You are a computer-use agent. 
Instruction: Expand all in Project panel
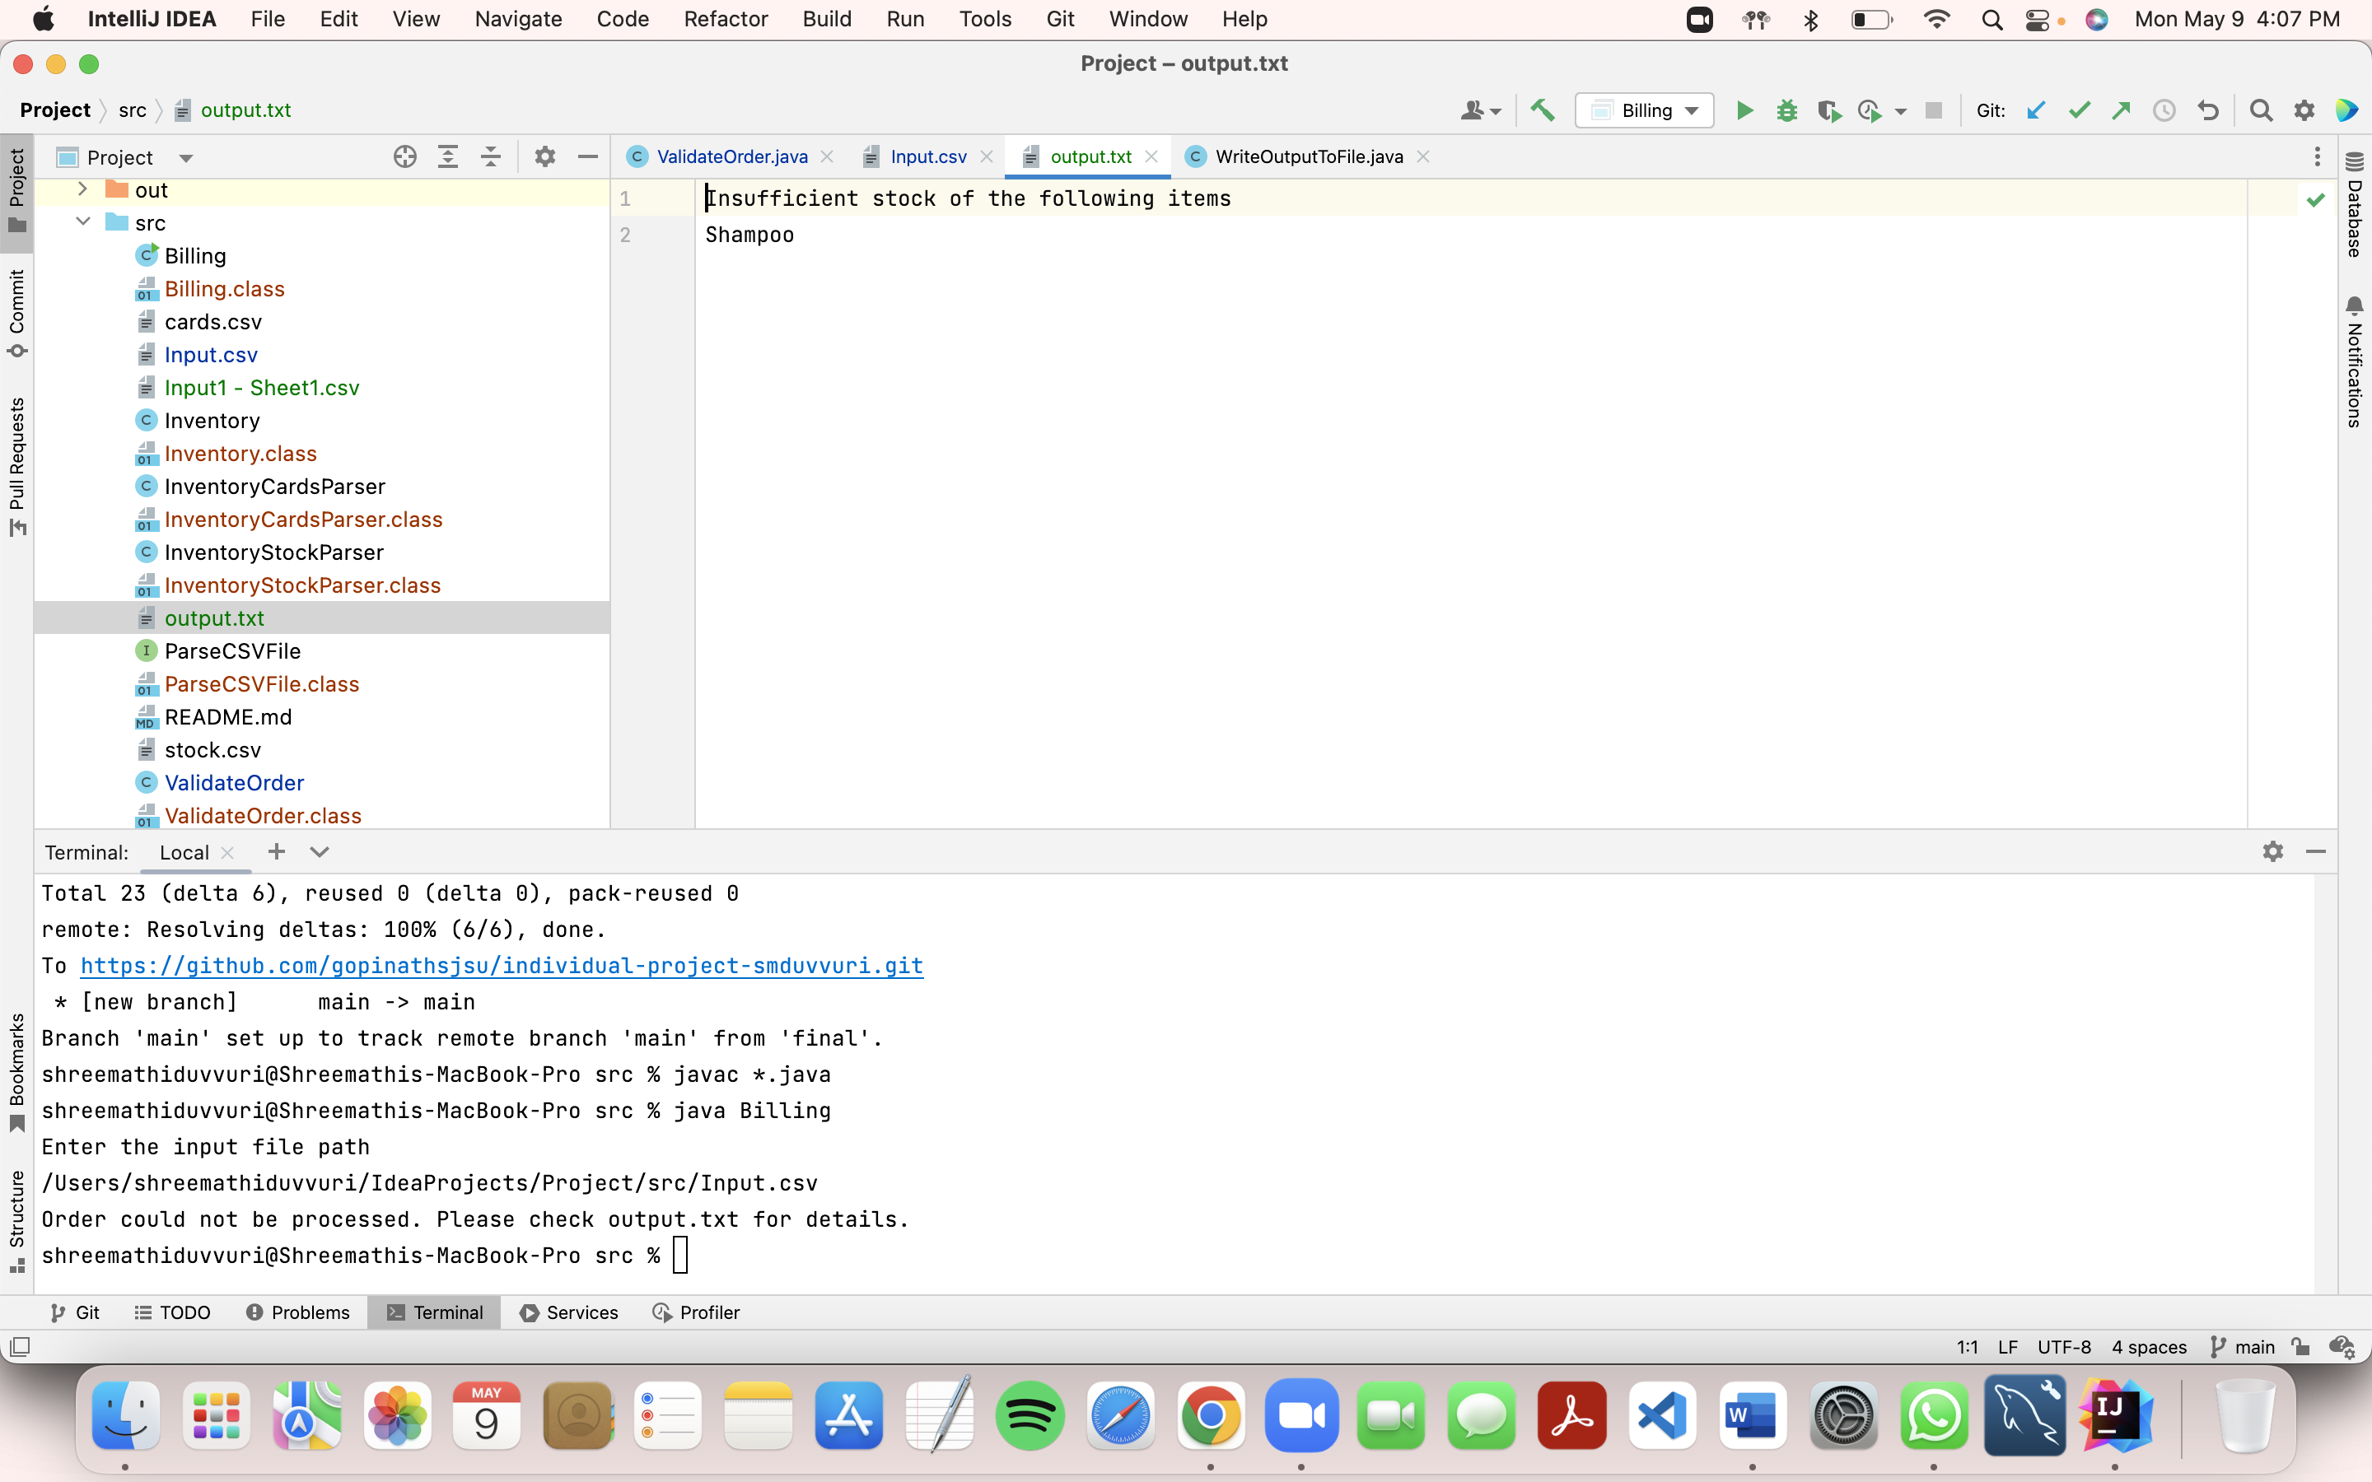coord(448,156)
